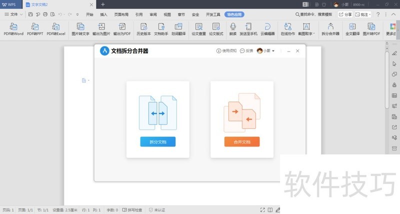Viewport: 400px width, 214px height.
Task: Print the document using the printer icon
Action: click(x=45, y=14)
